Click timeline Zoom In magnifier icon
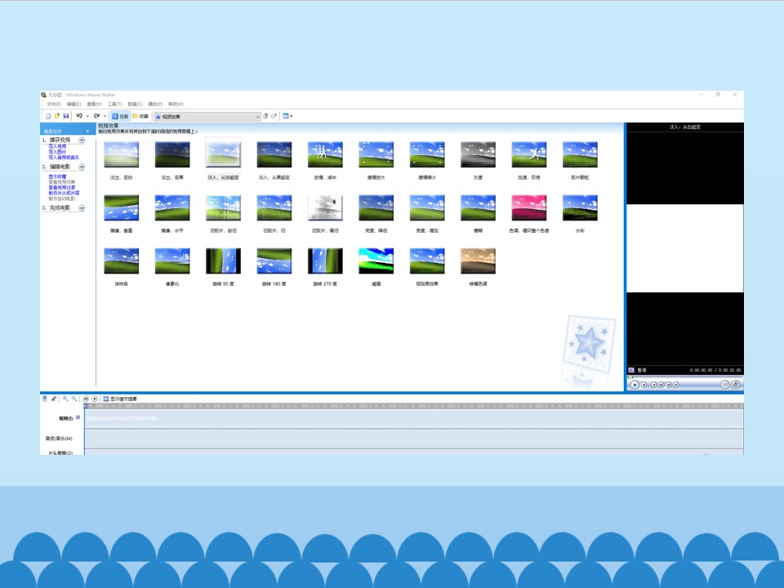 [65, 399]
